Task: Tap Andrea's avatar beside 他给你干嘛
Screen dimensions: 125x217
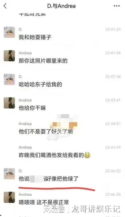Action: tap(9, 103)
